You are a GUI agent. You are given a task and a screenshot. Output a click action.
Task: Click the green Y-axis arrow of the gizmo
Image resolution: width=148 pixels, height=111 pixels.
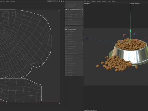point(130,31)
